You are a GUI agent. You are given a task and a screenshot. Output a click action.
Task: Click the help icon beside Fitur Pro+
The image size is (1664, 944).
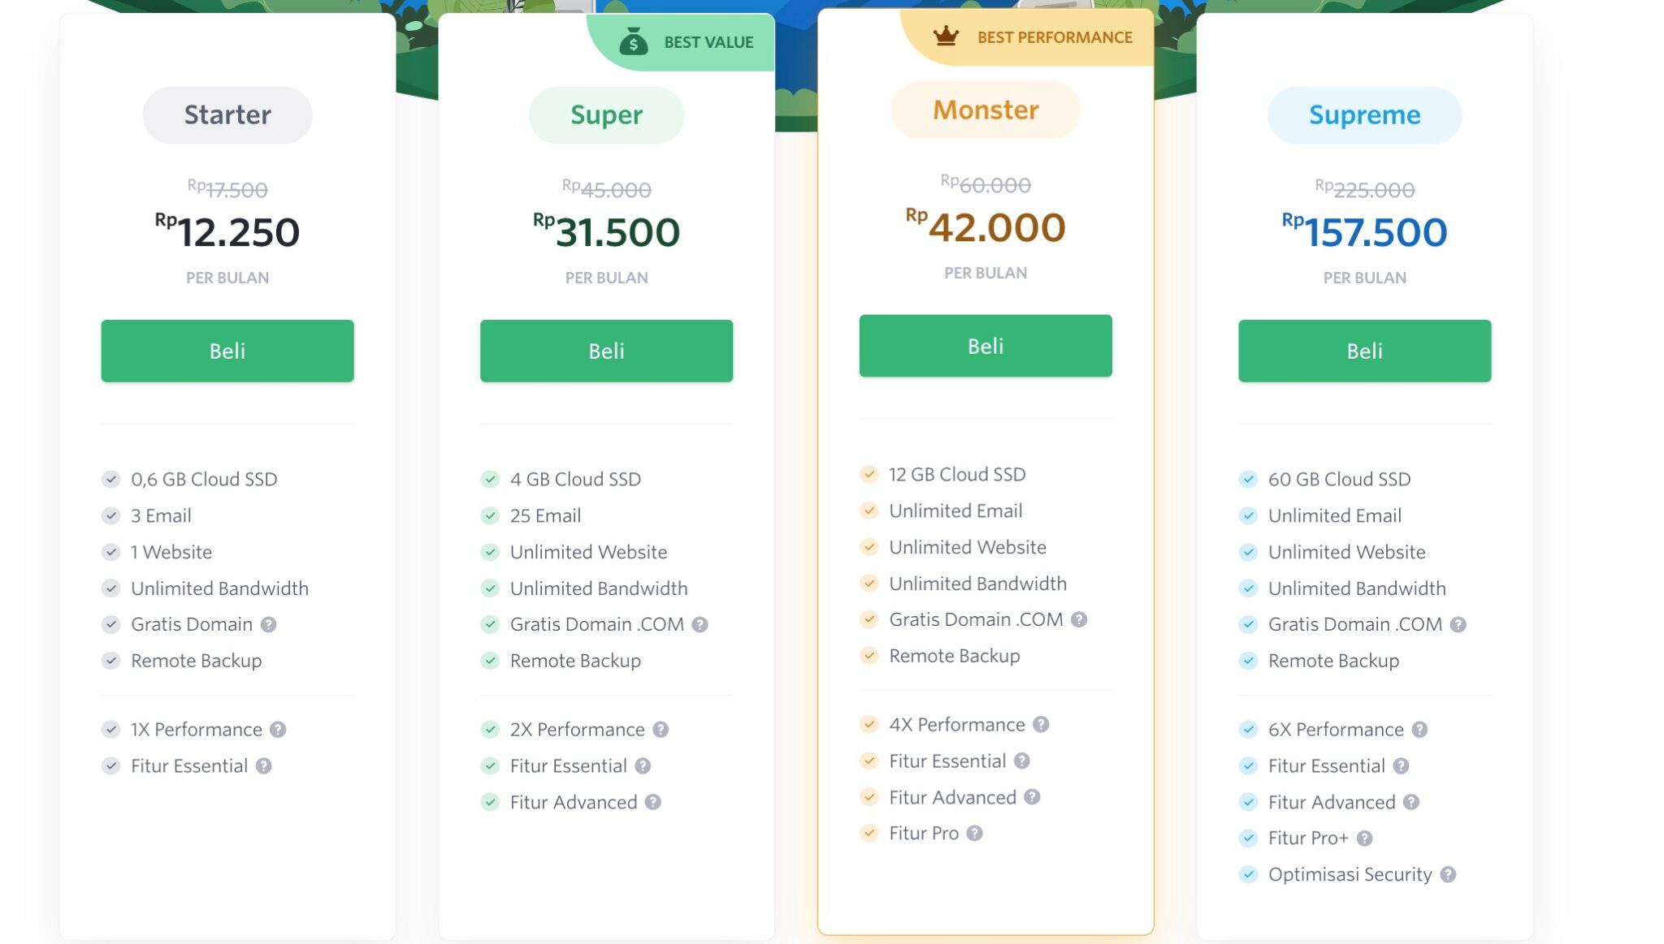(x=1366, y=838)
